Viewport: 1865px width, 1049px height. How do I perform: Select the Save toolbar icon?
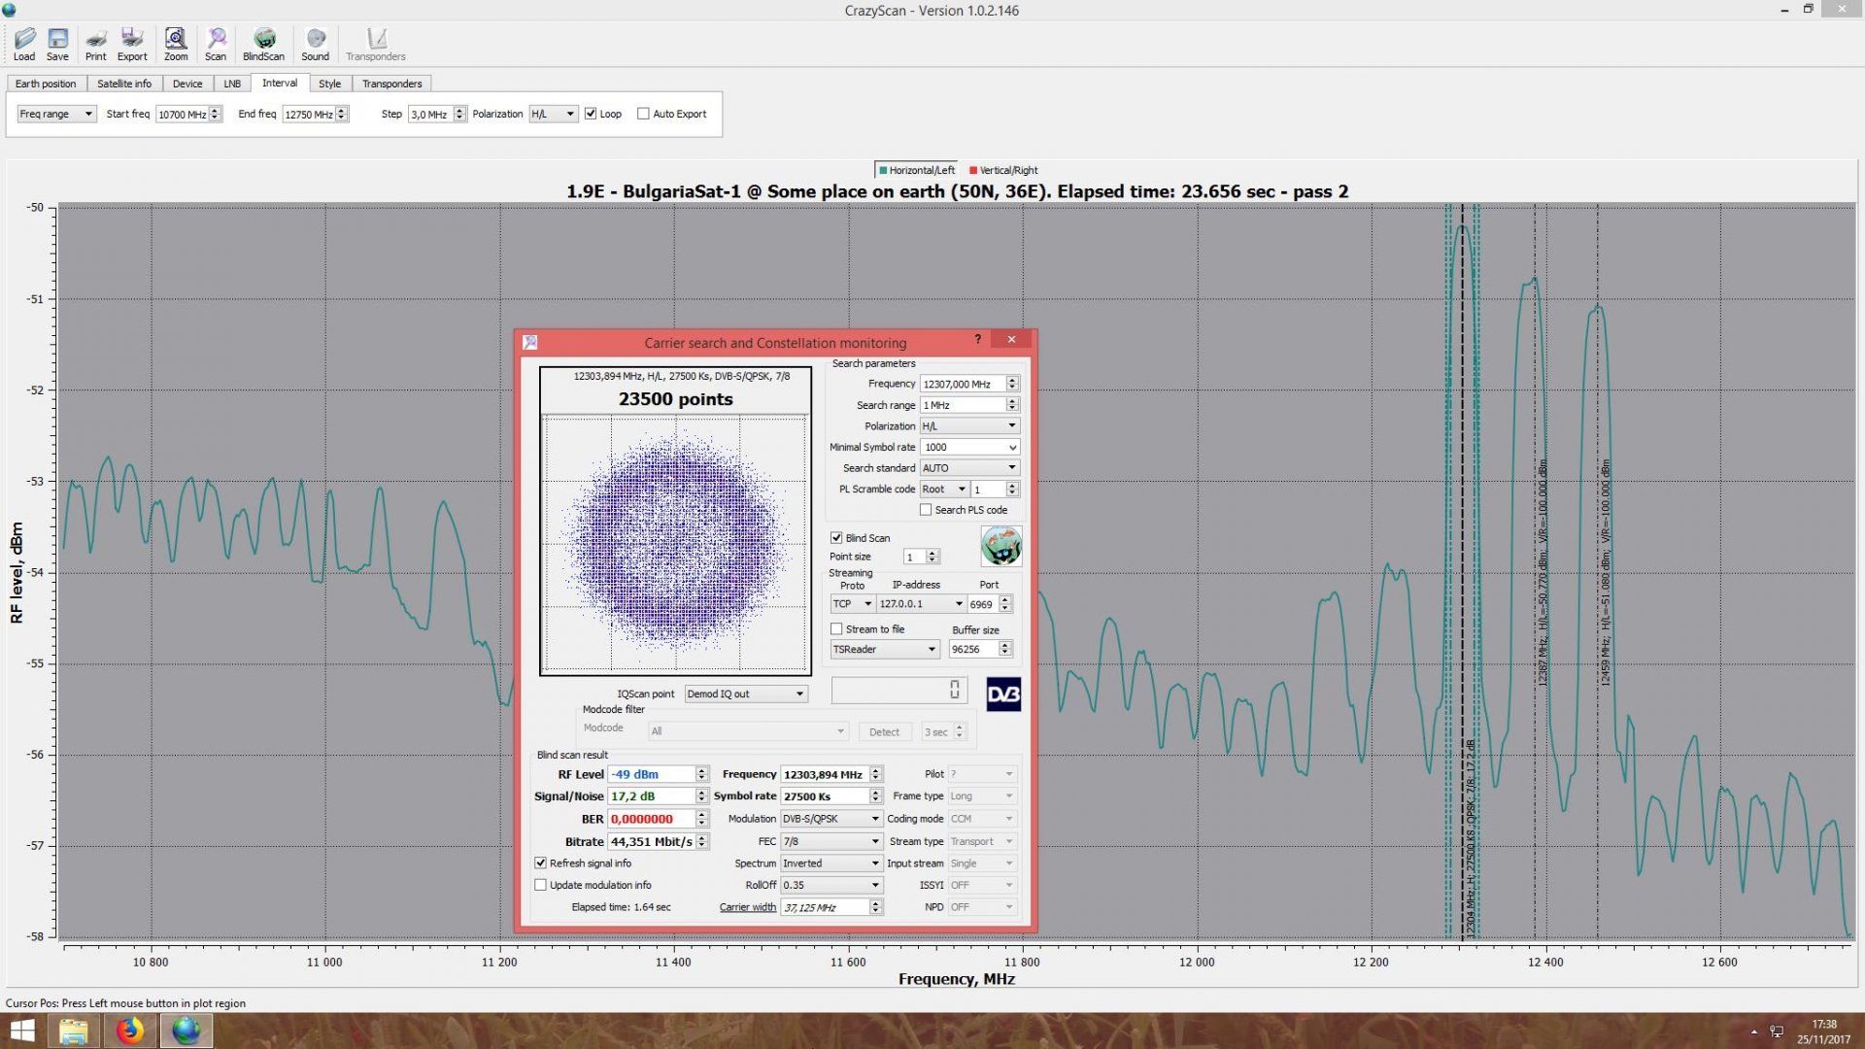click(x=57, y=44)
